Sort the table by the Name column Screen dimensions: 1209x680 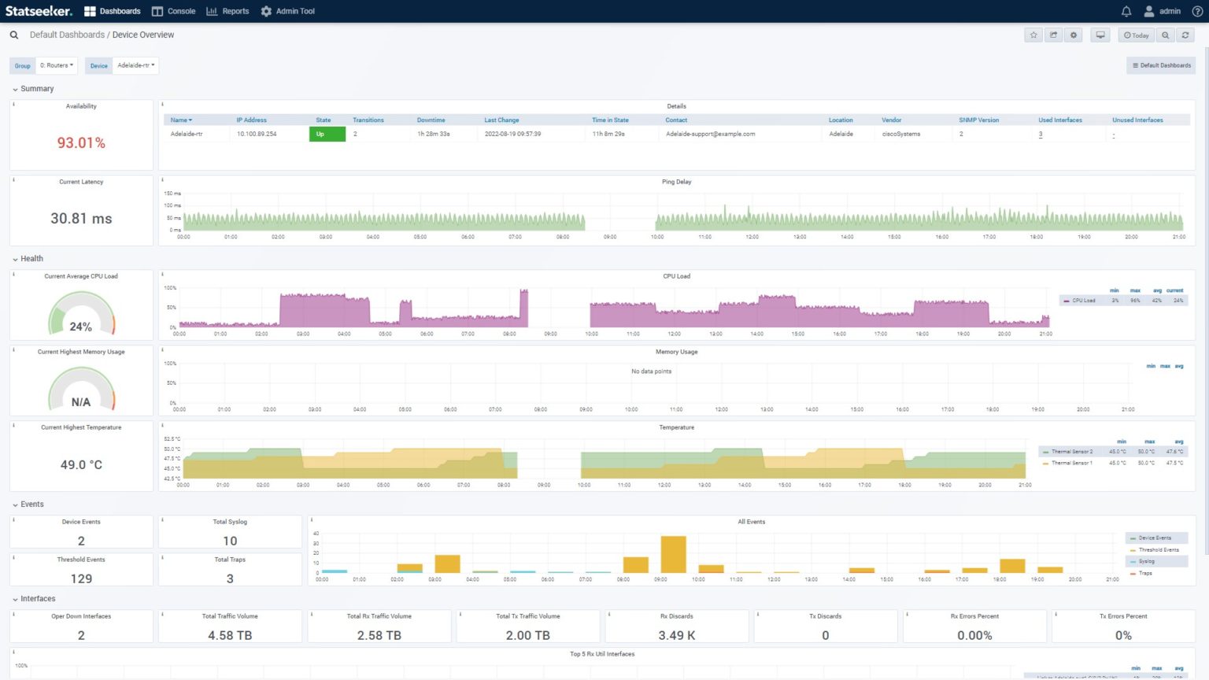[x=179, y=120]
